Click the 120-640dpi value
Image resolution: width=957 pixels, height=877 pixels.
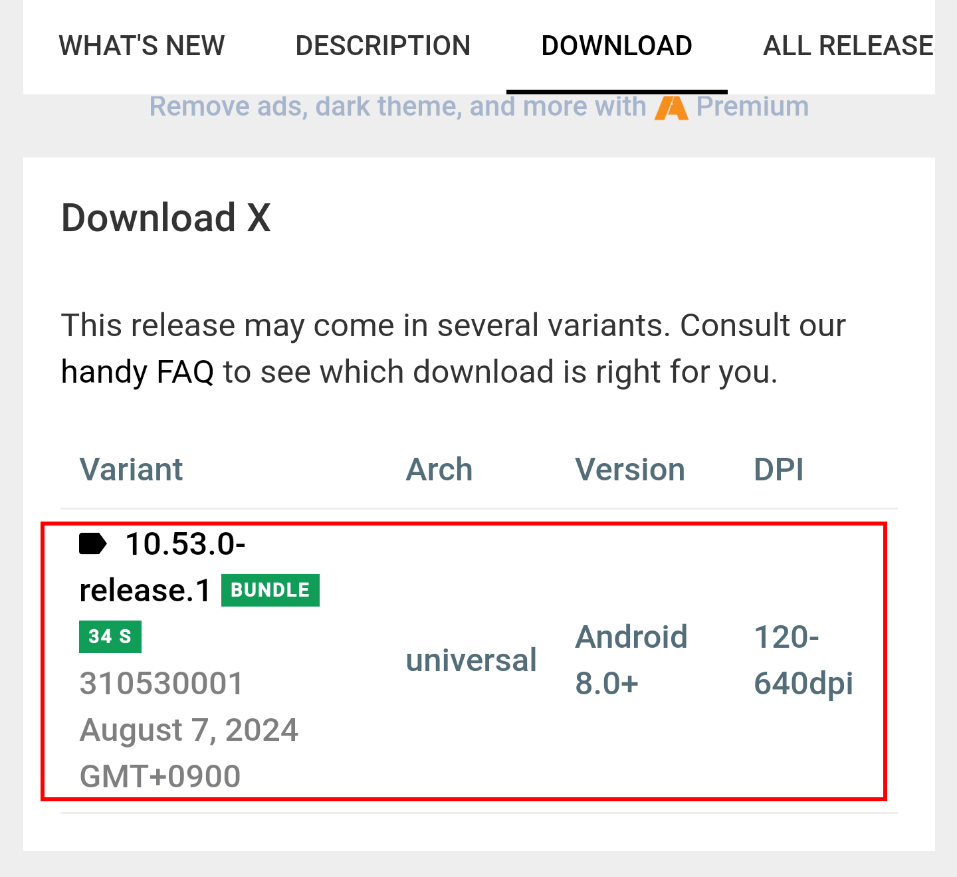(x=803, y=660)
